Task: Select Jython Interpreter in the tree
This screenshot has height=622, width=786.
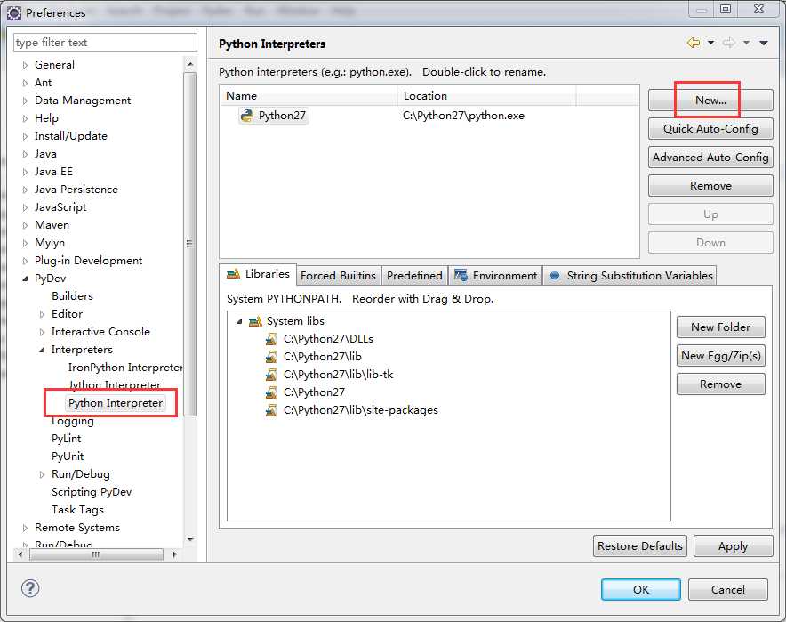Action: (x=115, y=385)
